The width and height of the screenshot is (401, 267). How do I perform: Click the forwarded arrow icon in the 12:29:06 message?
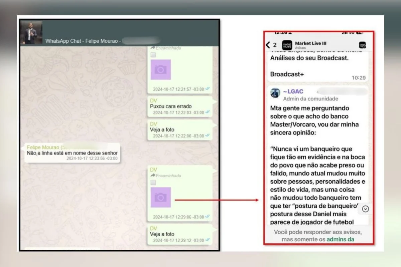pos(153,176)
